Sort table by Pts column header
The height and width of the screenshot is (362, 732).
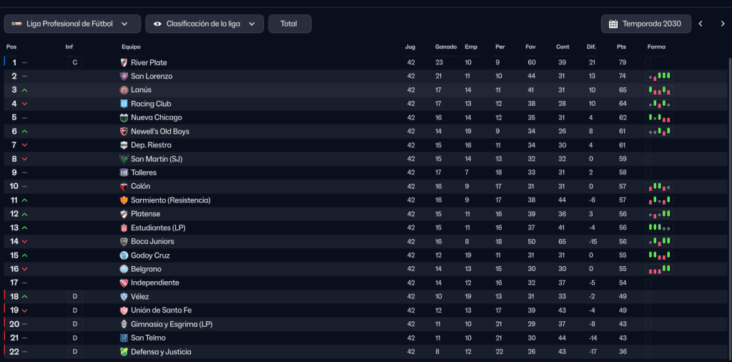click(x=621, y=47)
